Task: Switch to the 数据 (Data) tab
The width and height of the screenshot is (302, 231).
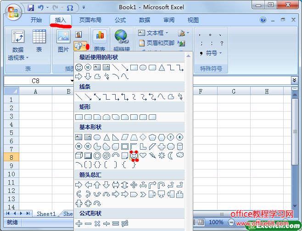Action: [145, 20]
